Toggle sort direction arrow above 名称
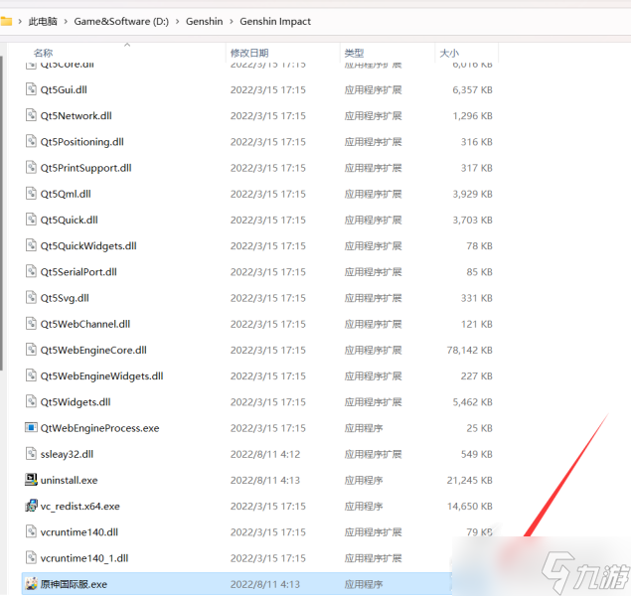Screen dimensions: 631x596 127,45
